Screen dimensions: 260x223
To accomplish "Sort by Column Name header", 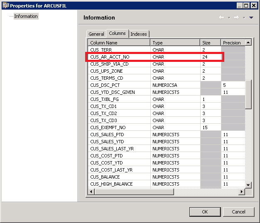I will click(119, 43).
